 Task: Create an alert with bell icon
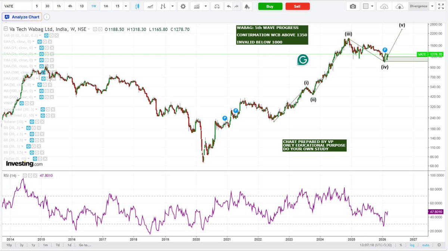[x=246, y=6]
